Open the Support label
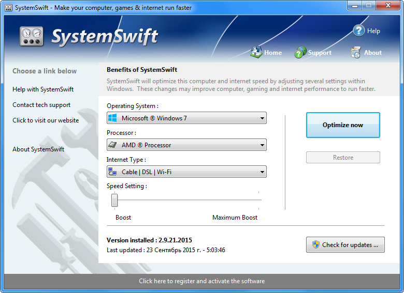 coord(320,53)
